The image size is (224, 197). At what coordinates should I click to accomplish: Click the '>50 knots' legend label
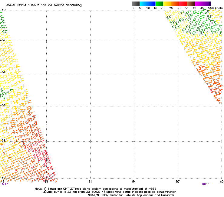[215, 8]
